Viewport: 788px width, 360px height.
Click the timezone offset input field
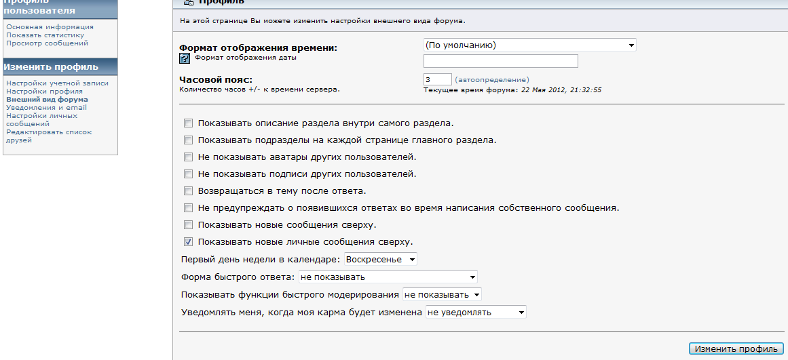coord(438,79)
